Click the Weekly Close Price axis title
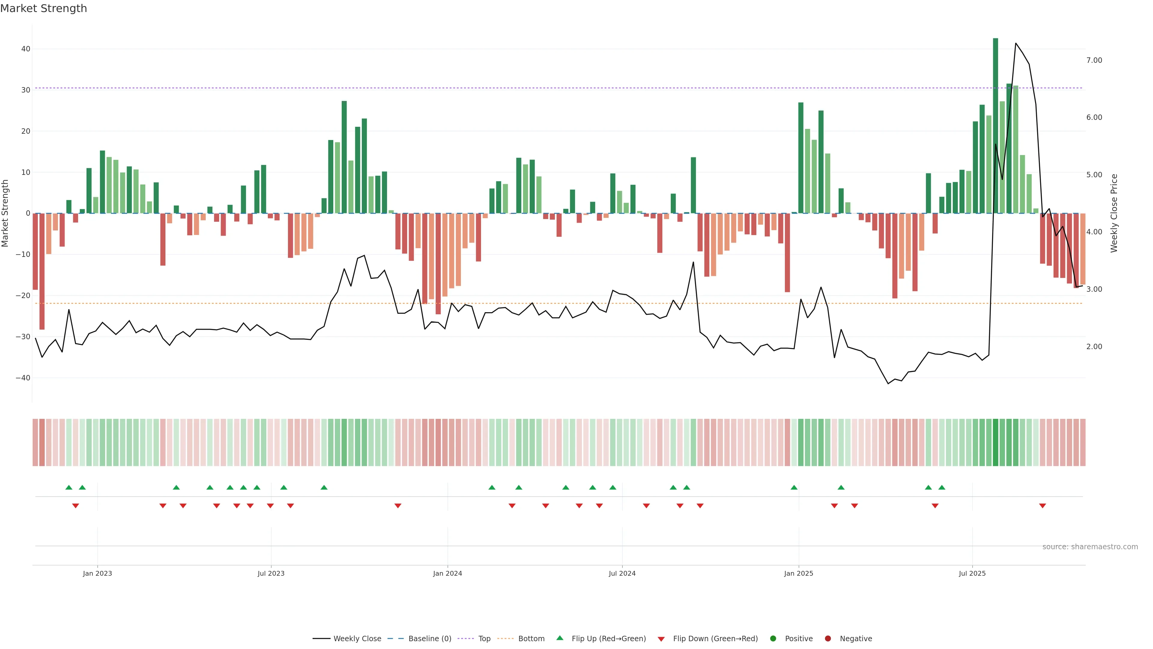This screenshot has width=1153, height=649. (x=1114, y=213)
